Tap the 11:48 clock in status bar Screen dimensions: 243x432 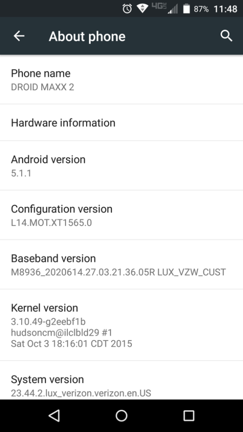pyautogui.click(x=225, y=9)
